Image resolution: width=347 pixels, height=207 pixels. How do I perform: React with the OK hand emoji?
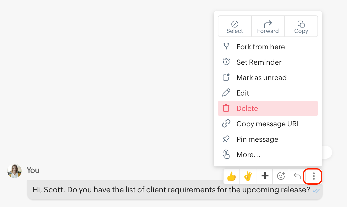(248, 176)
